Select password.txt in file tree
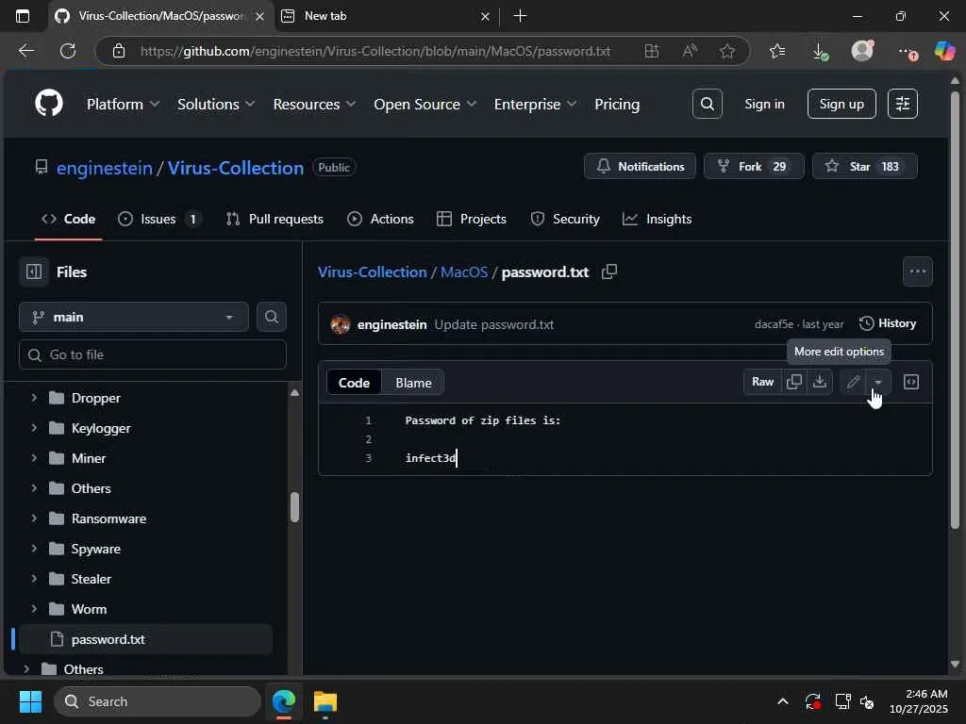 coord(146,639)
